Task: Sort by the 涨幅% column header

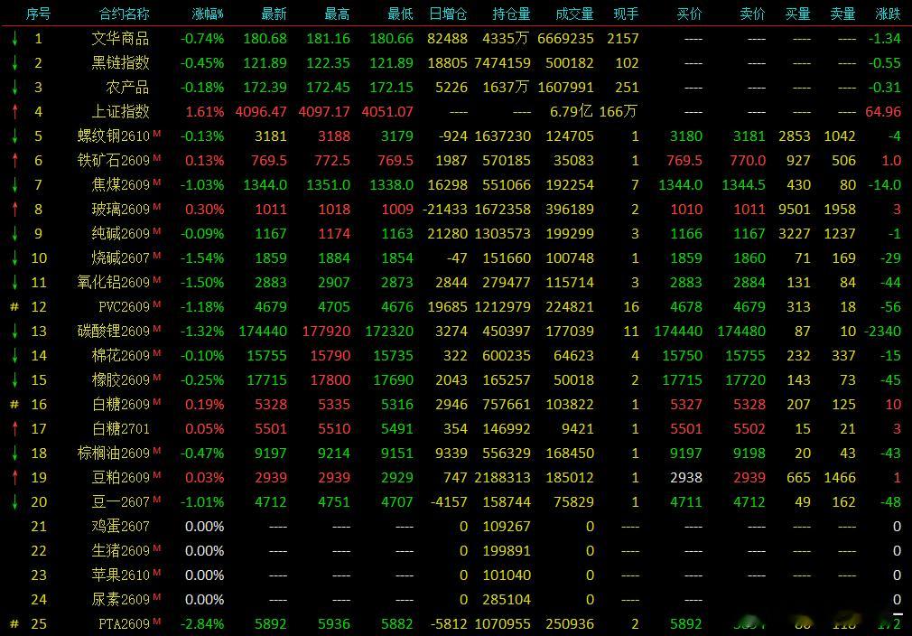Action: (208, 14)
